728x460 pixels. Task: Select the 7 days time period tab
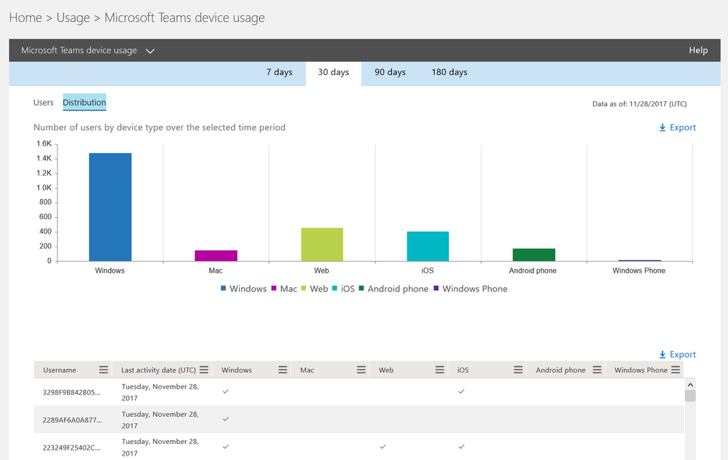(279, 72)
